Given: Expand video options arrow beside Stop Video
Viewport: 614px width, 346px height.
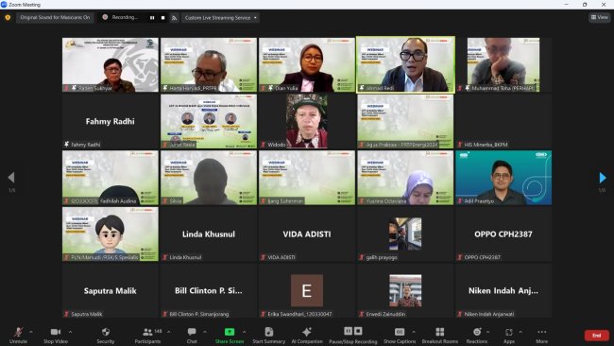Looking at the screenshot, I should 71,332.
